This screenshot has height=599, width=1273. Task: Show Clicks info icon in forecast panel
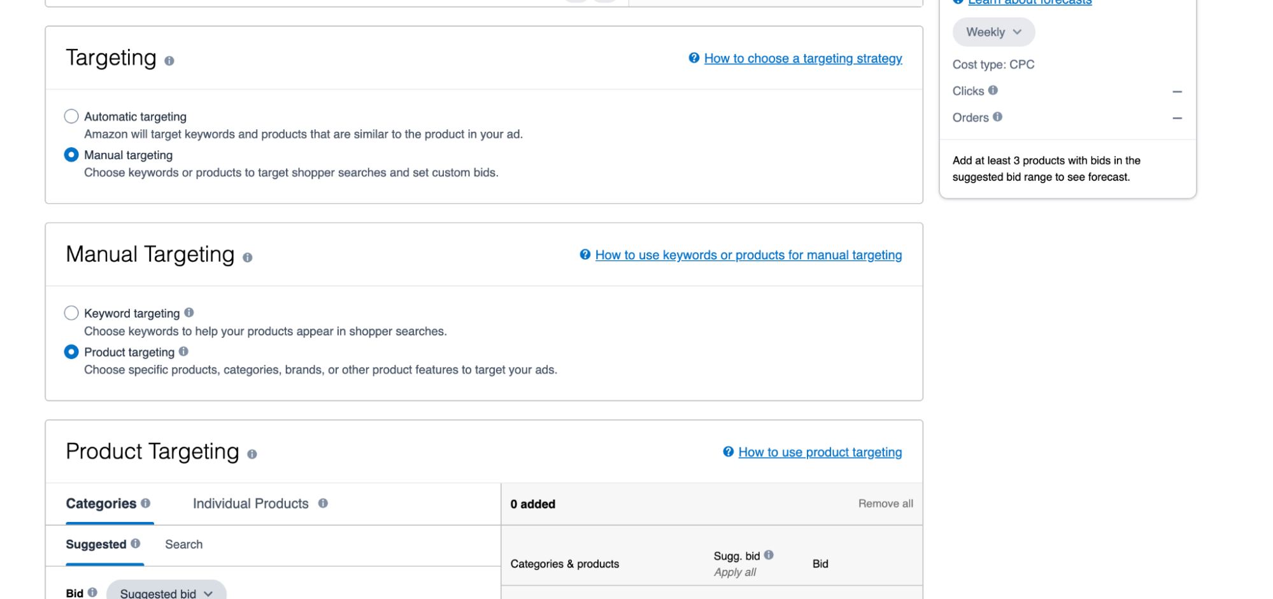(x=993, y=90)
